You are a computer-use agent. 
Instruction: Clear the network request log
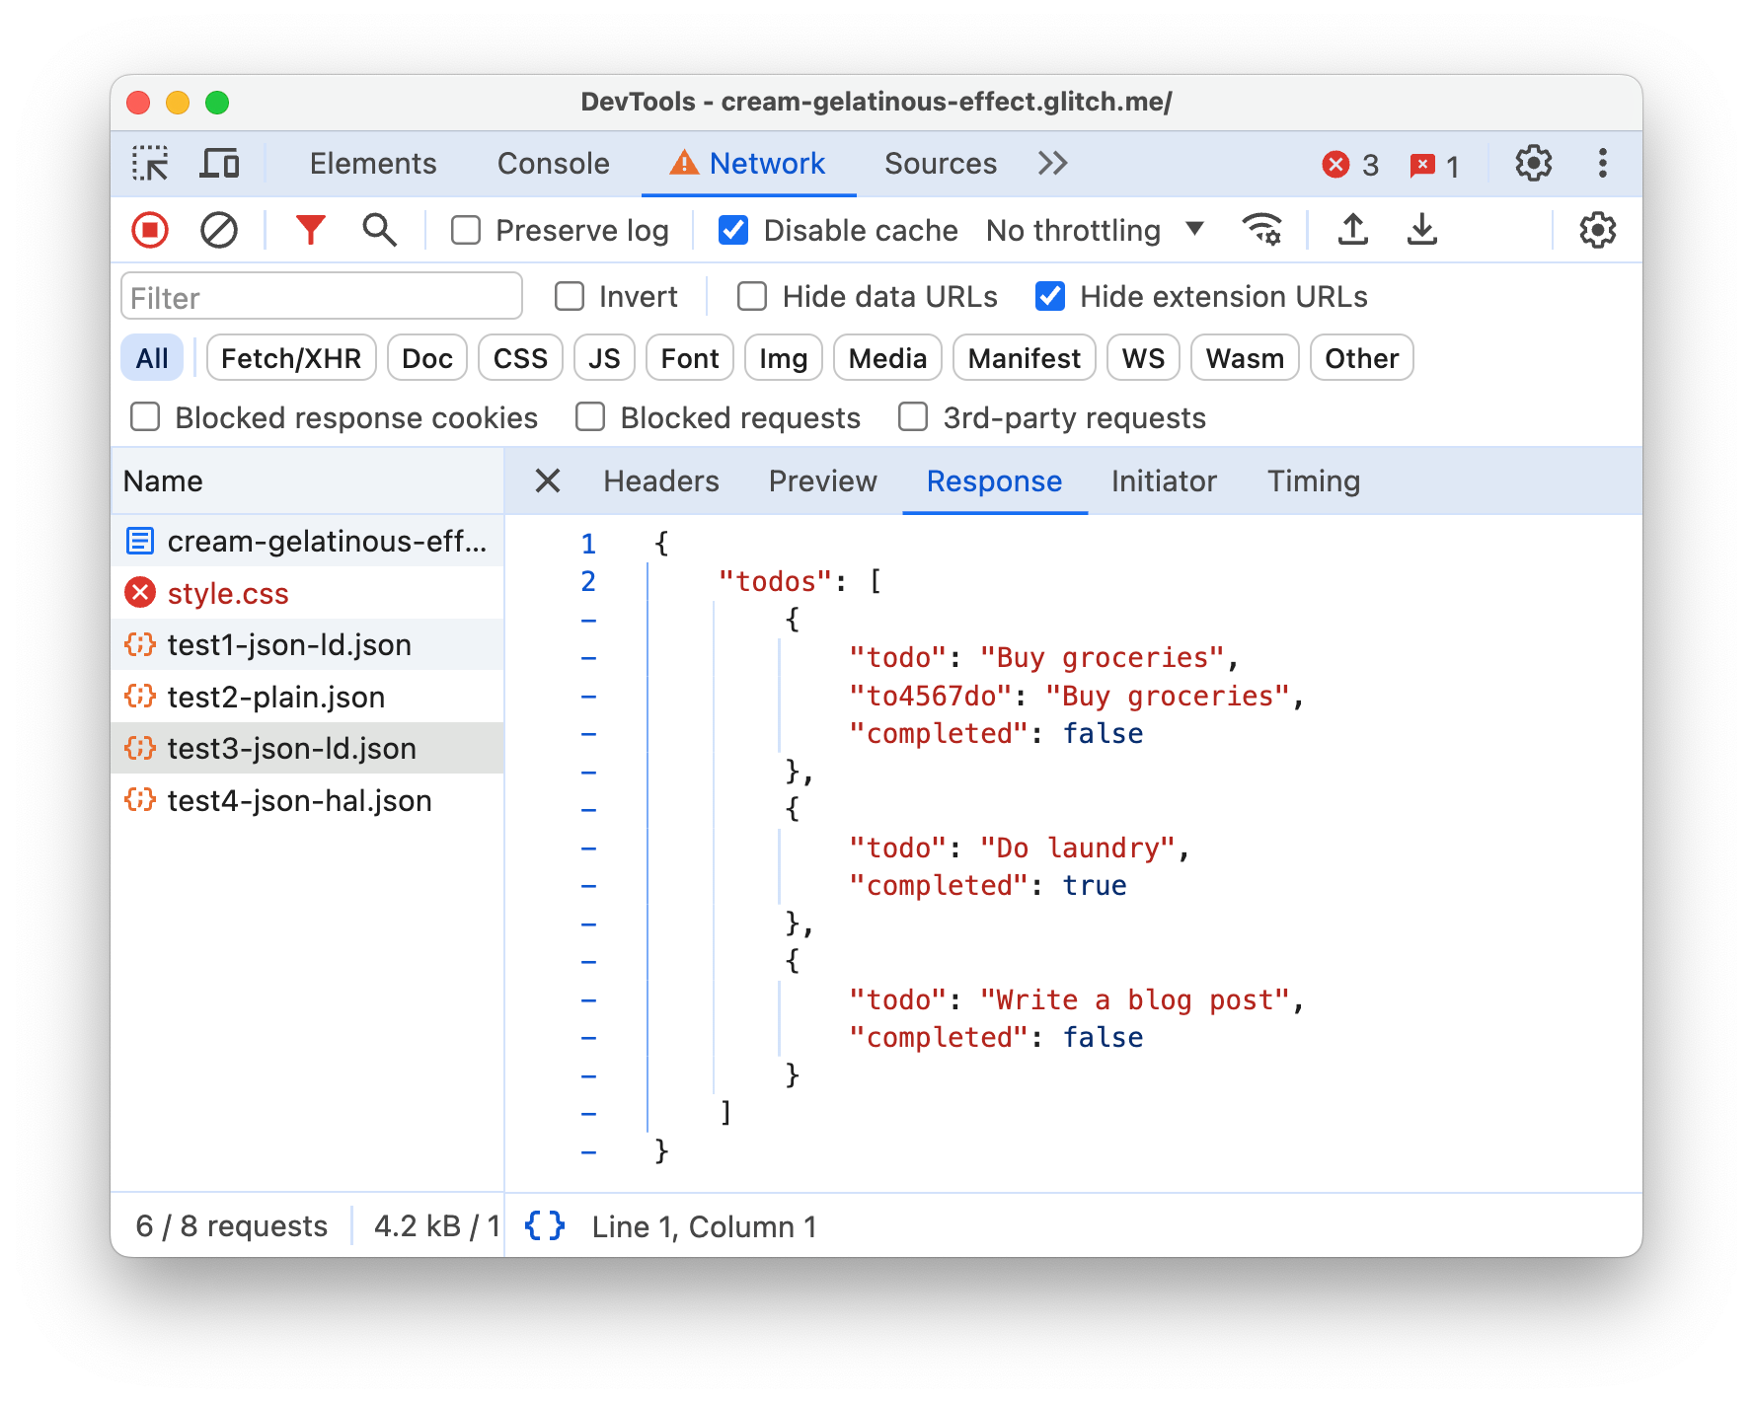pos(219,230)
